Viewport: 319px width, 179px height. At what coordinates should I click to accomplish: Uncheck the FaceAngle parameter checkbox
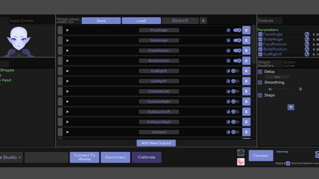click(x=260, y=34)
